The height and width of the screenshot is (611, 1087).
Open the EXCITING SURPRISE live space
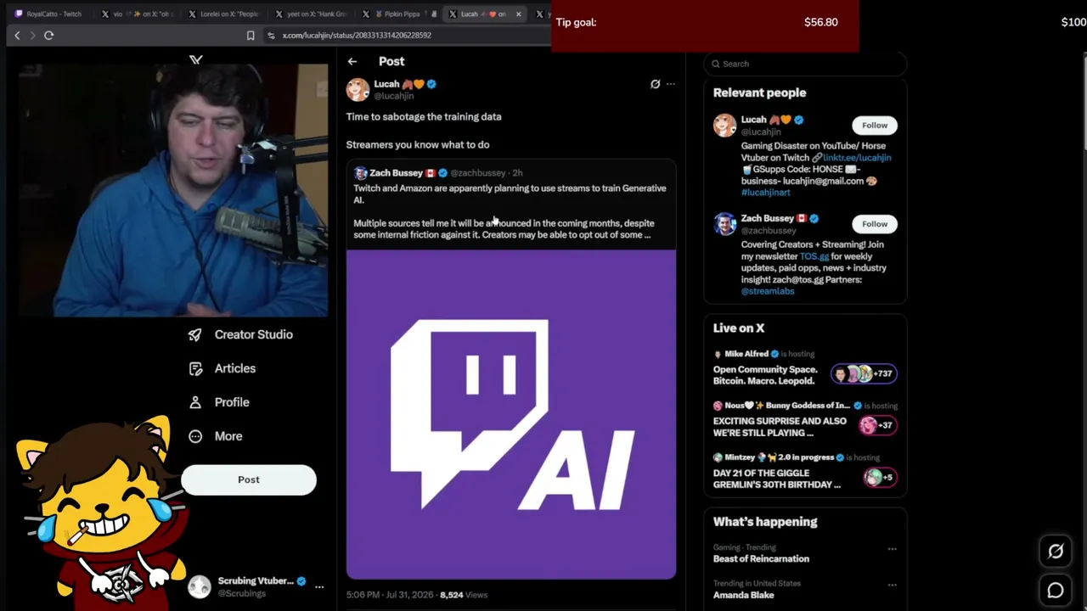(780, 427)
